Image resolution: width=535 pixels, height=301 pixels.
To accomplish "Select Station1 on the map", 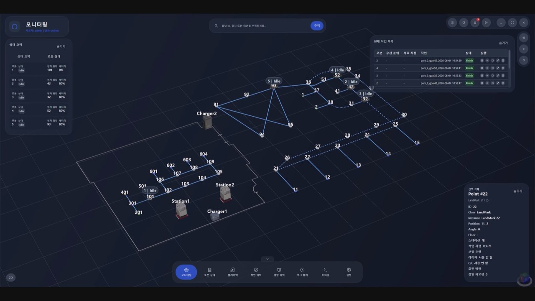I will pos(181,211).
